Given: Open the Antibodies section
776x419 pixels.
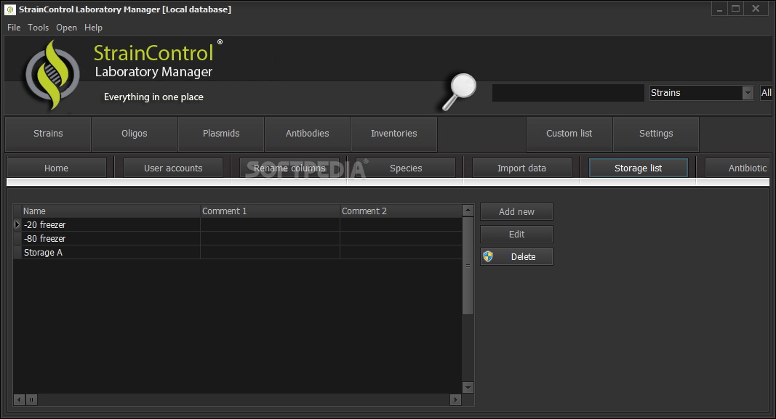Looking at the screenshot, I should click(x=308, y=134).
